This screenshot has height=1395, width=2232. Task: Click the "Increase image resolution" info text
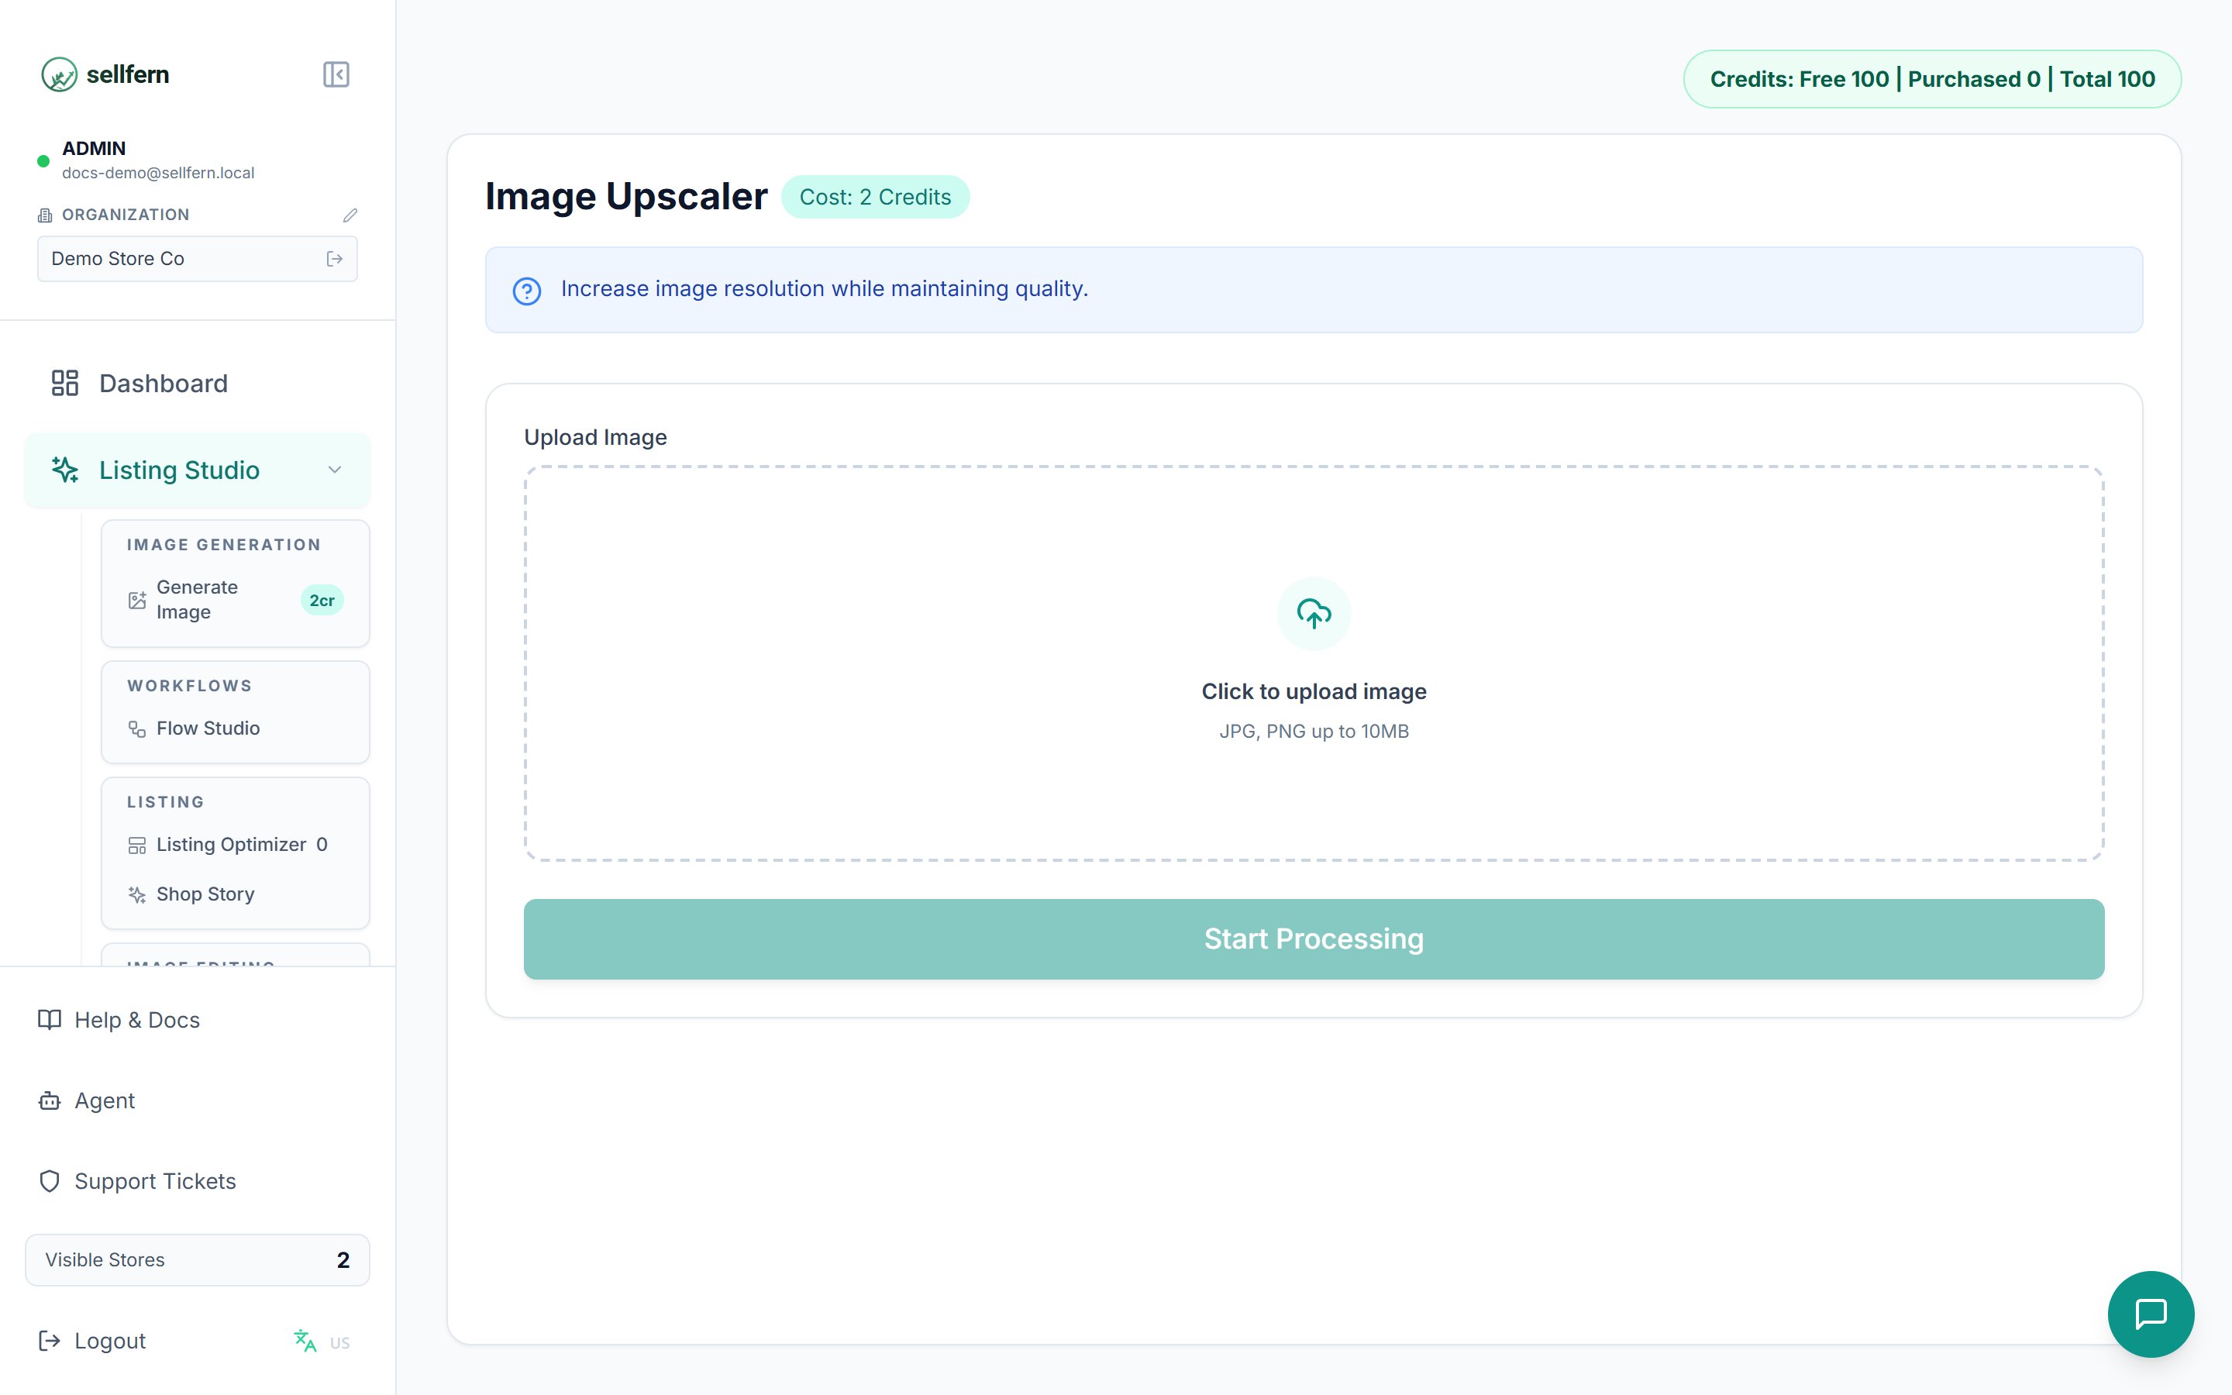(825, 289)
